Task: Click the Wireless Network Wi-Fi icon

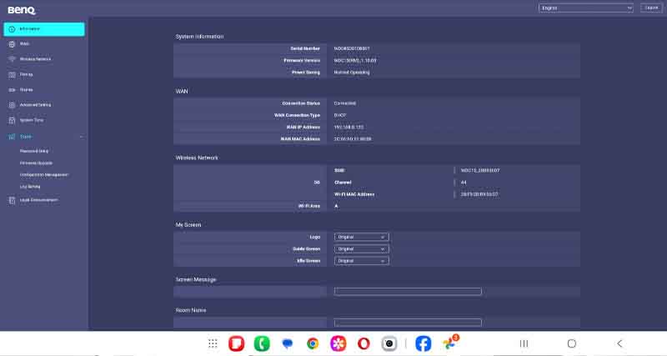Action: coord(12,59)
